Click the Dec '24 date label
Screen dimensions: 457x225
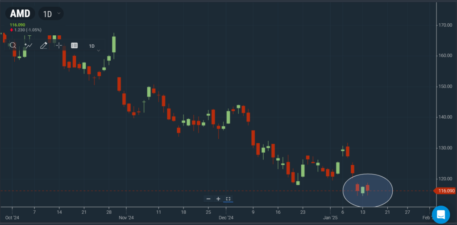226,218
